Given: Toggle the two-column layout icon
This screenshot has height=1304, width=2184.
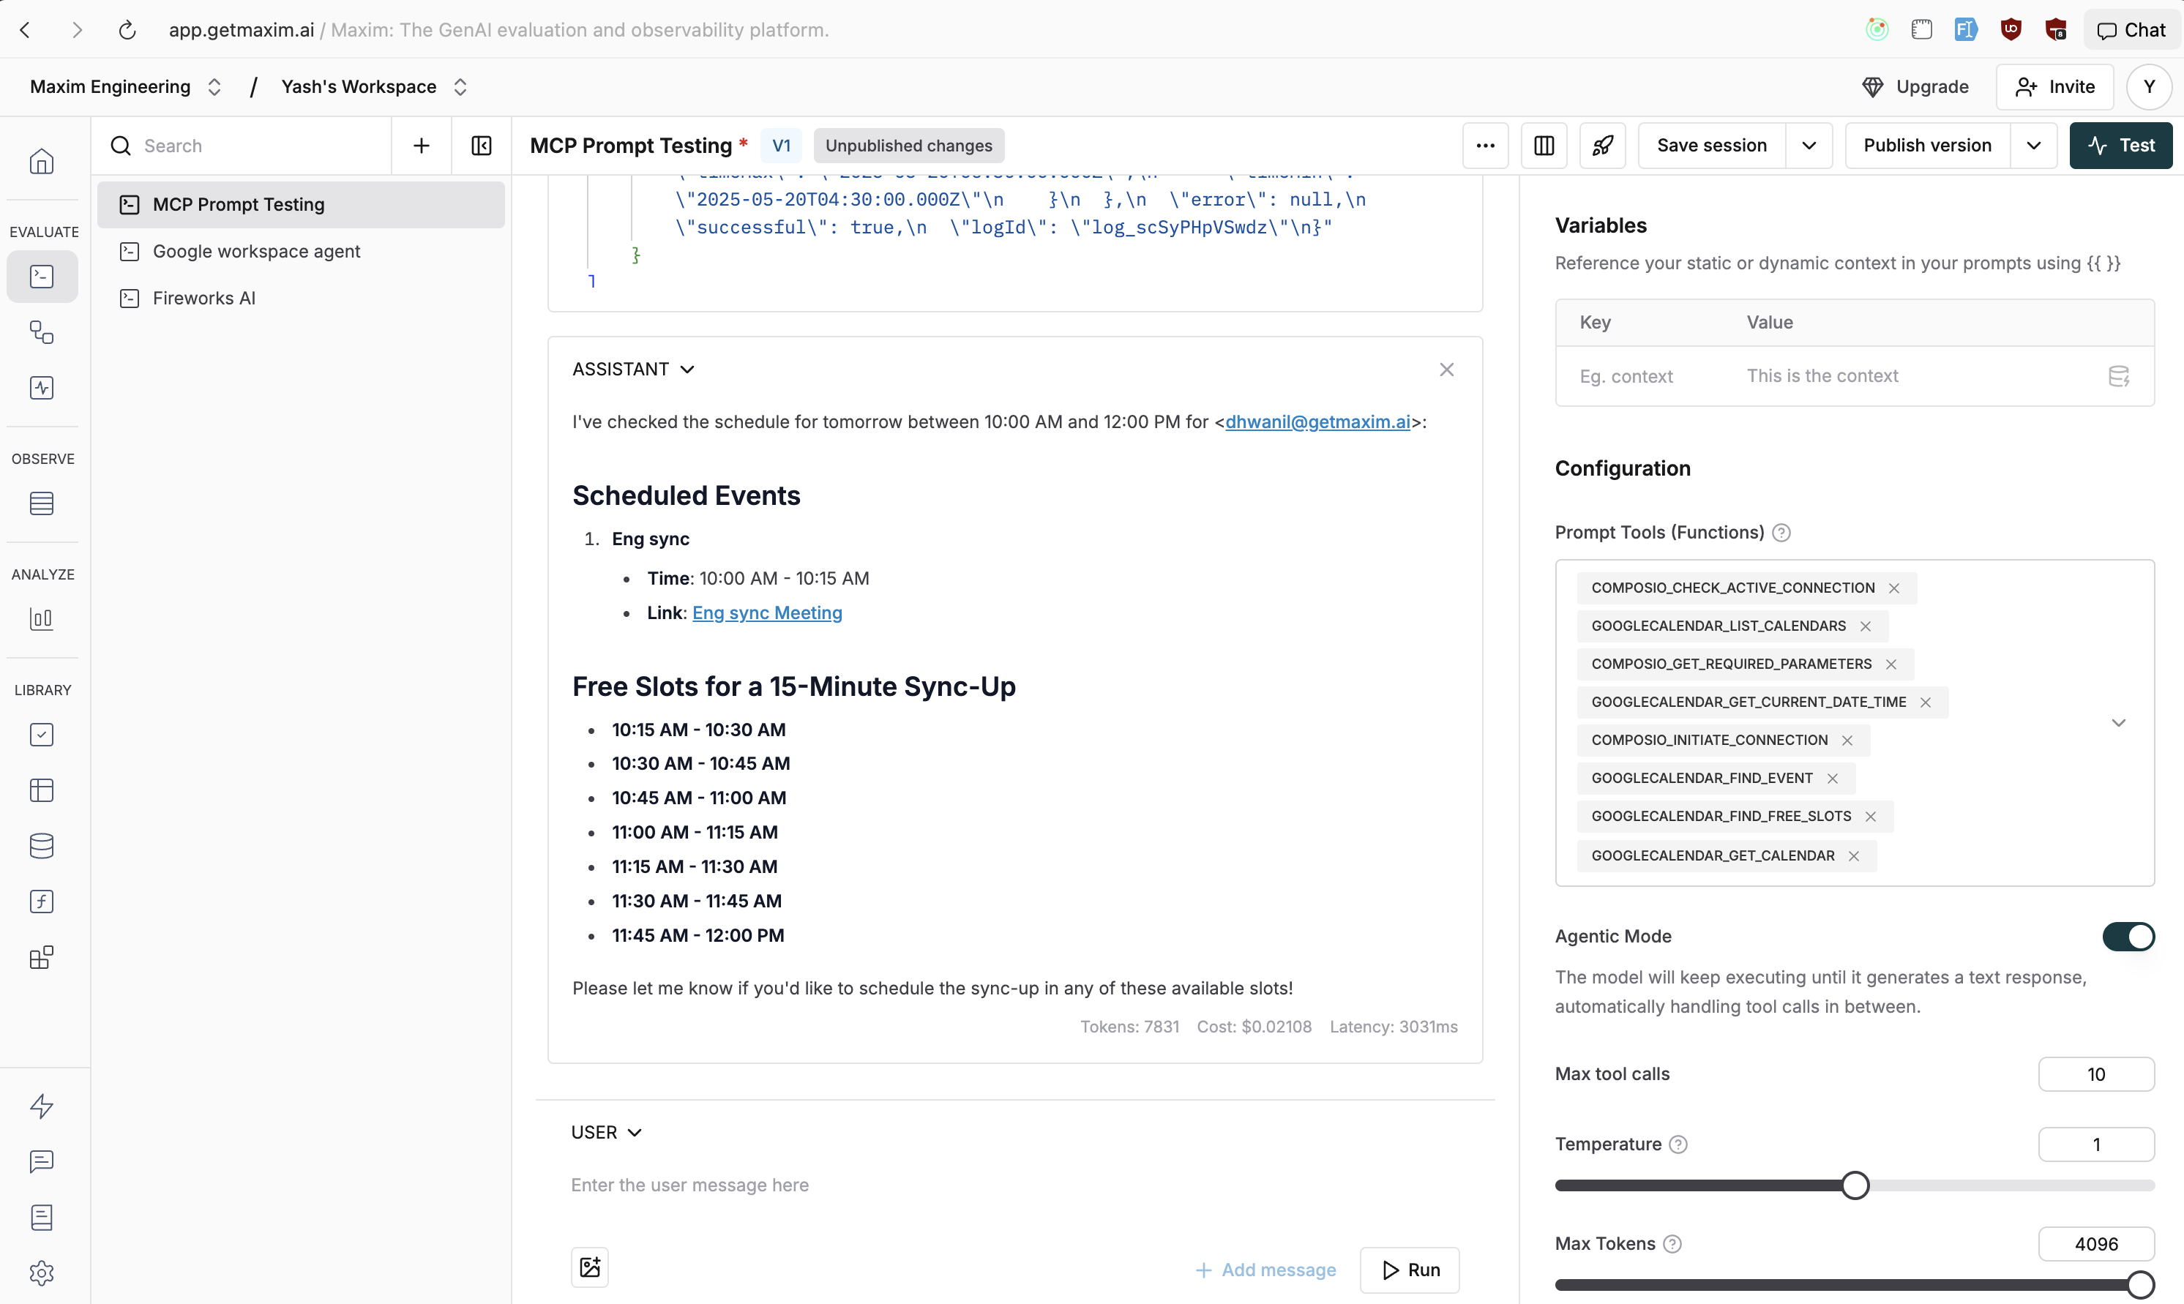Looking at the screenshot, I should (1544, 145).
